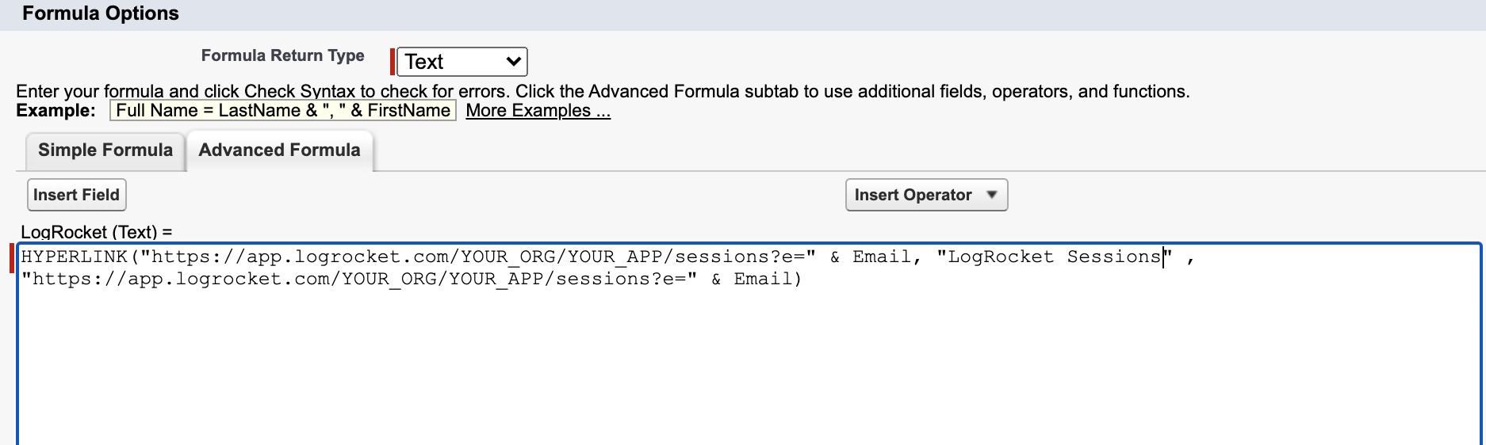Switch to the Simple Formula tab
The width and height of the screenshot is (1486, 445).
pos(105,150)
